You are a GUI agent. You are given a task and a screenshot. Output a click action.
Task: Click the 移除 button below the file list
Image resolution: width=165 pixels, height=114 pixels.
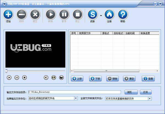coord(112,79)
